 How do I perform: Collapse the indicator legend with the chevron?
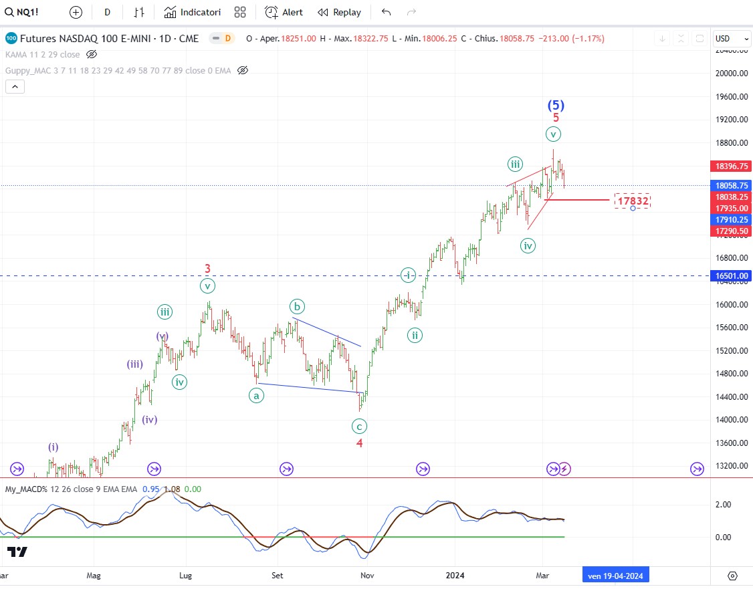tap(15, 86)
